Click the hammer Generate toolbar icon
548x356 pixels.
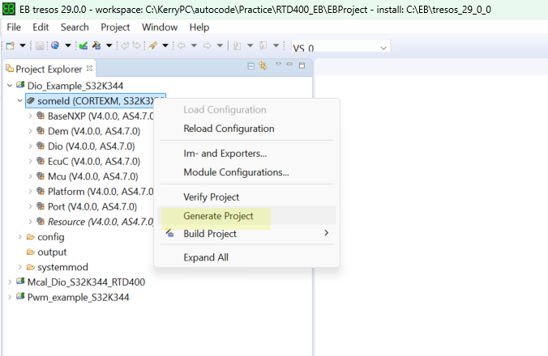tap(96, 45)
